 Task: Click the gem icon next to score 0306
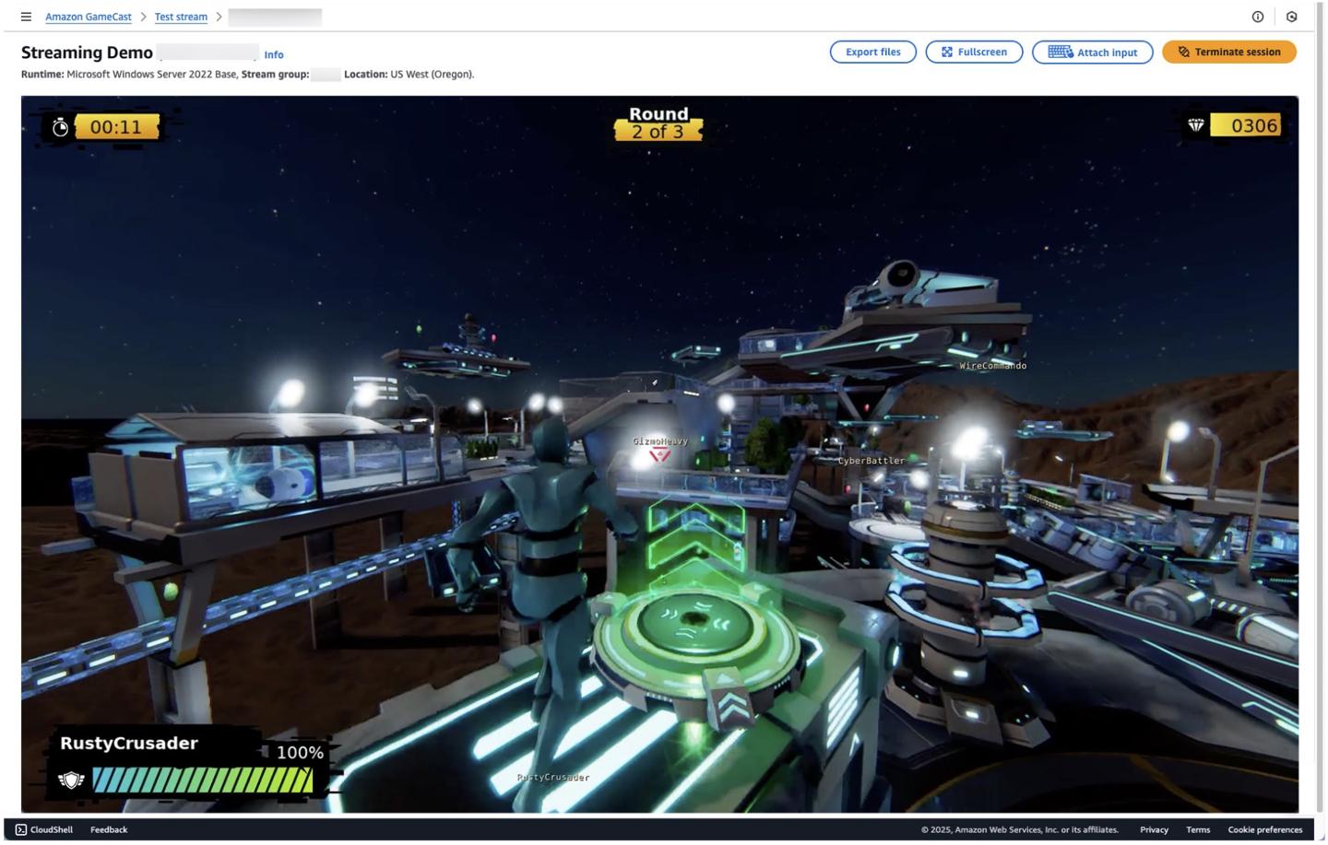click(1196, 125)
